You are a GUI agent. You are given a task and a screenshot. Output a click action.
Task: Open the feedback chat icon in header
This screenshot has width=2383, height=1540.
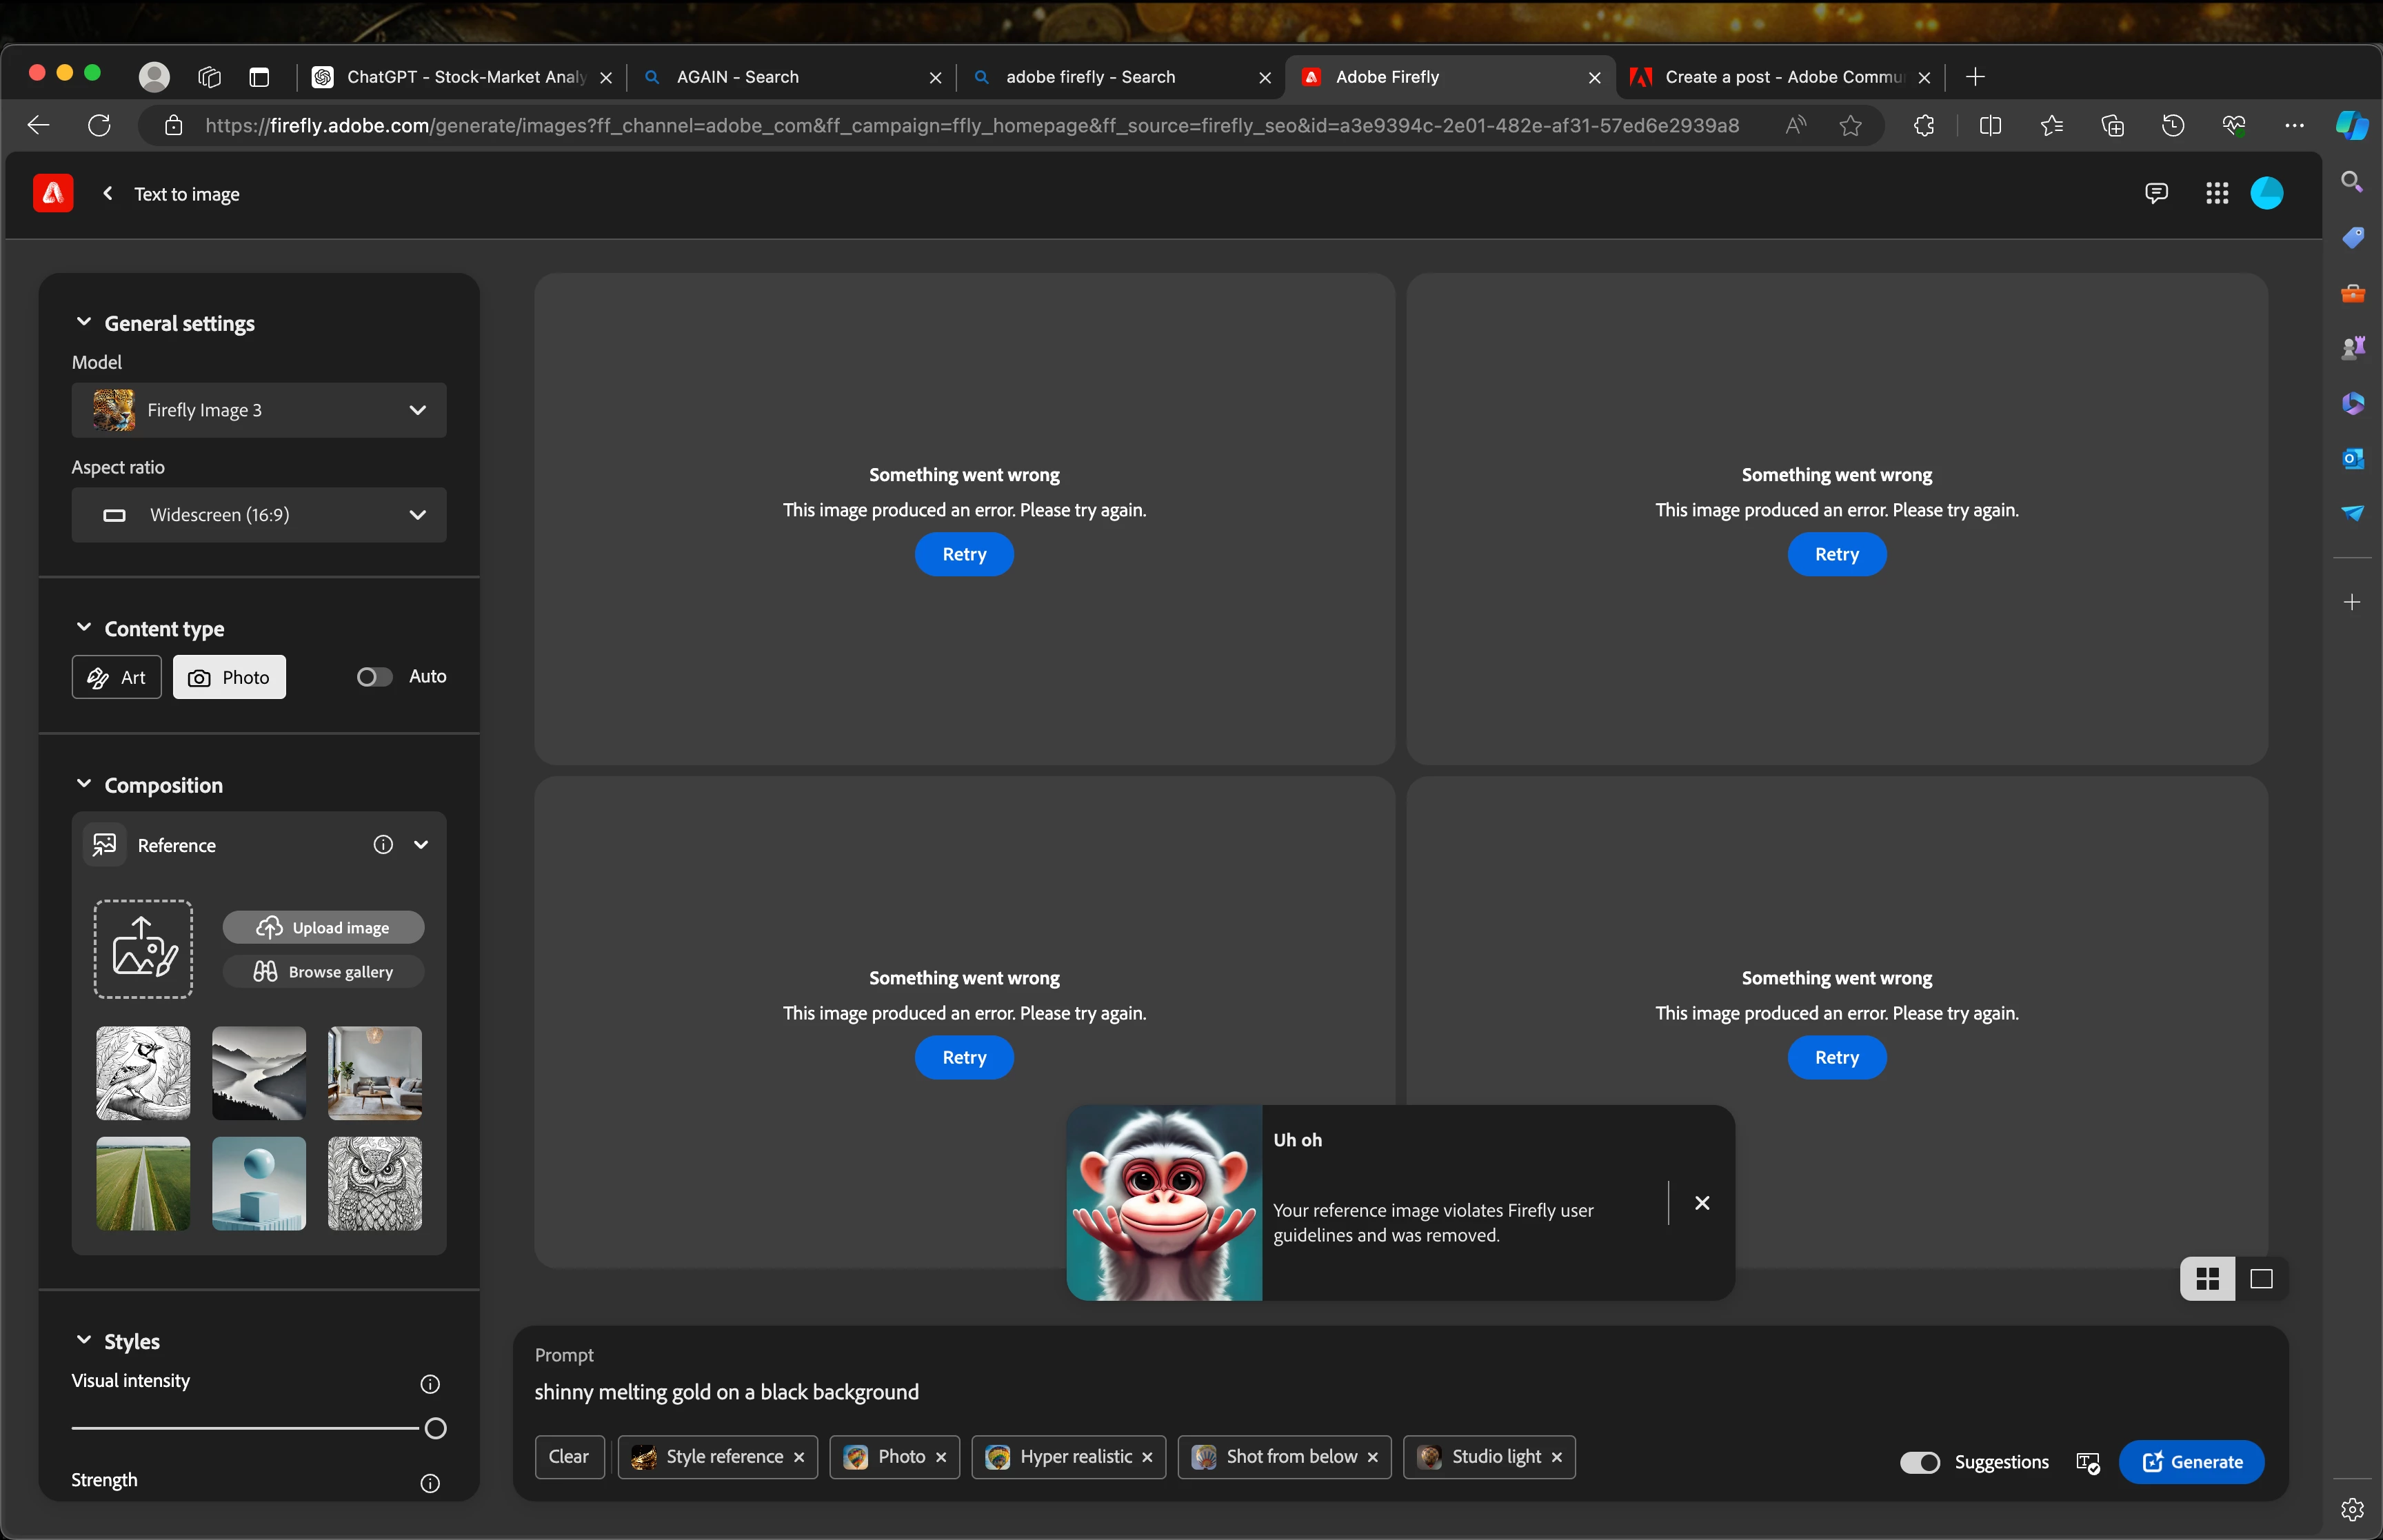coord(2156,193)
